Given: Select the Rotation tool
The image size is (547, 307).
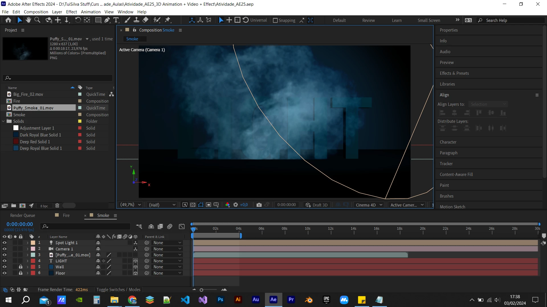Looking at the screenshot, I should (x=78, y=20).
